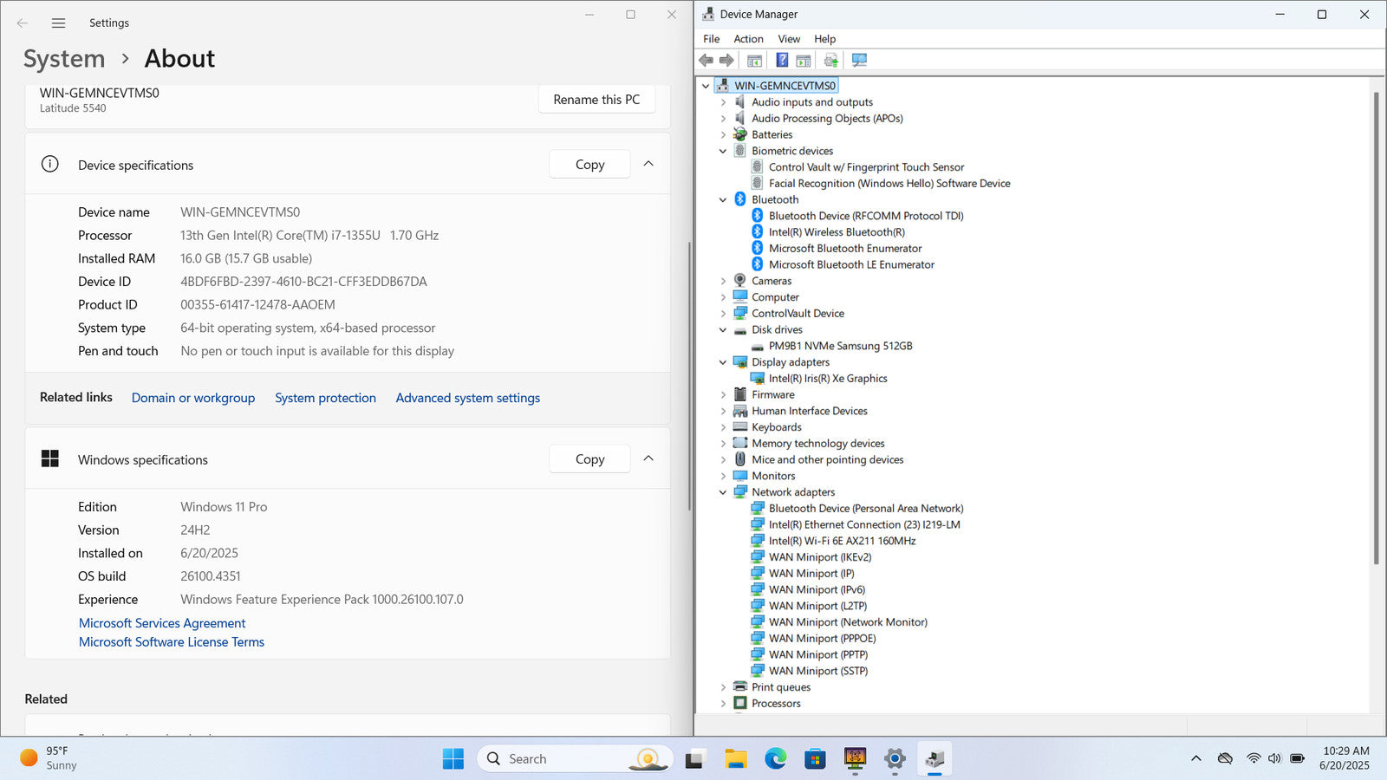Viewport: 1387px width, 780px height.
Task: Select the Control Vault w/ Fingerprint Touch Sensor device
Action: point(866,167)
